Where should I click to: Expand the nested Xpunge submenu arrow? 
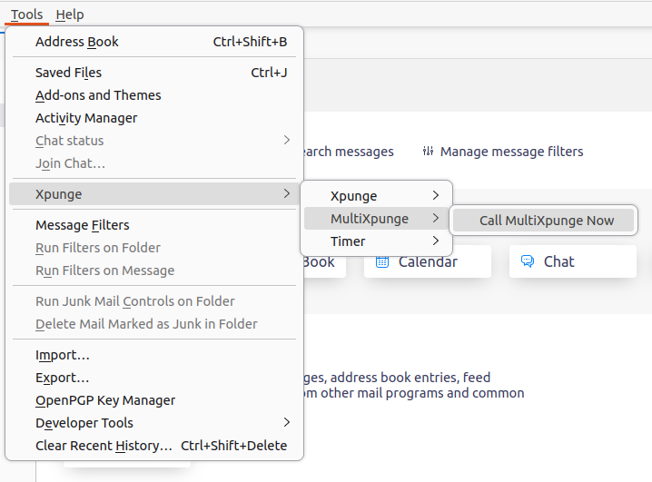click(435, 195)
